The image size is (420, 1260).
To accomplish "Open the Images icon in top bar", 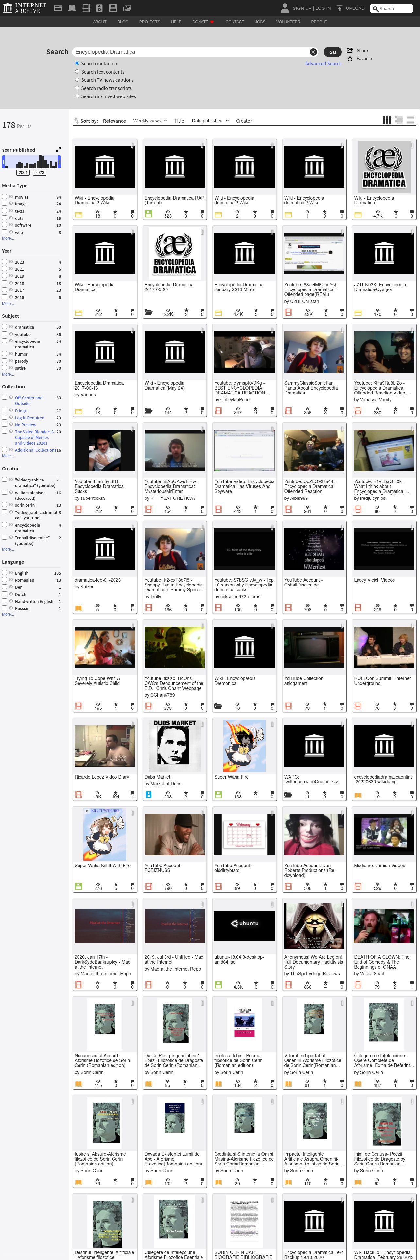I will point(127,8).
